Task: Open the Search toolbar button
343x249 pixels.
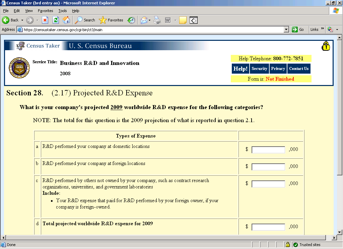Action: click(85, 20)
